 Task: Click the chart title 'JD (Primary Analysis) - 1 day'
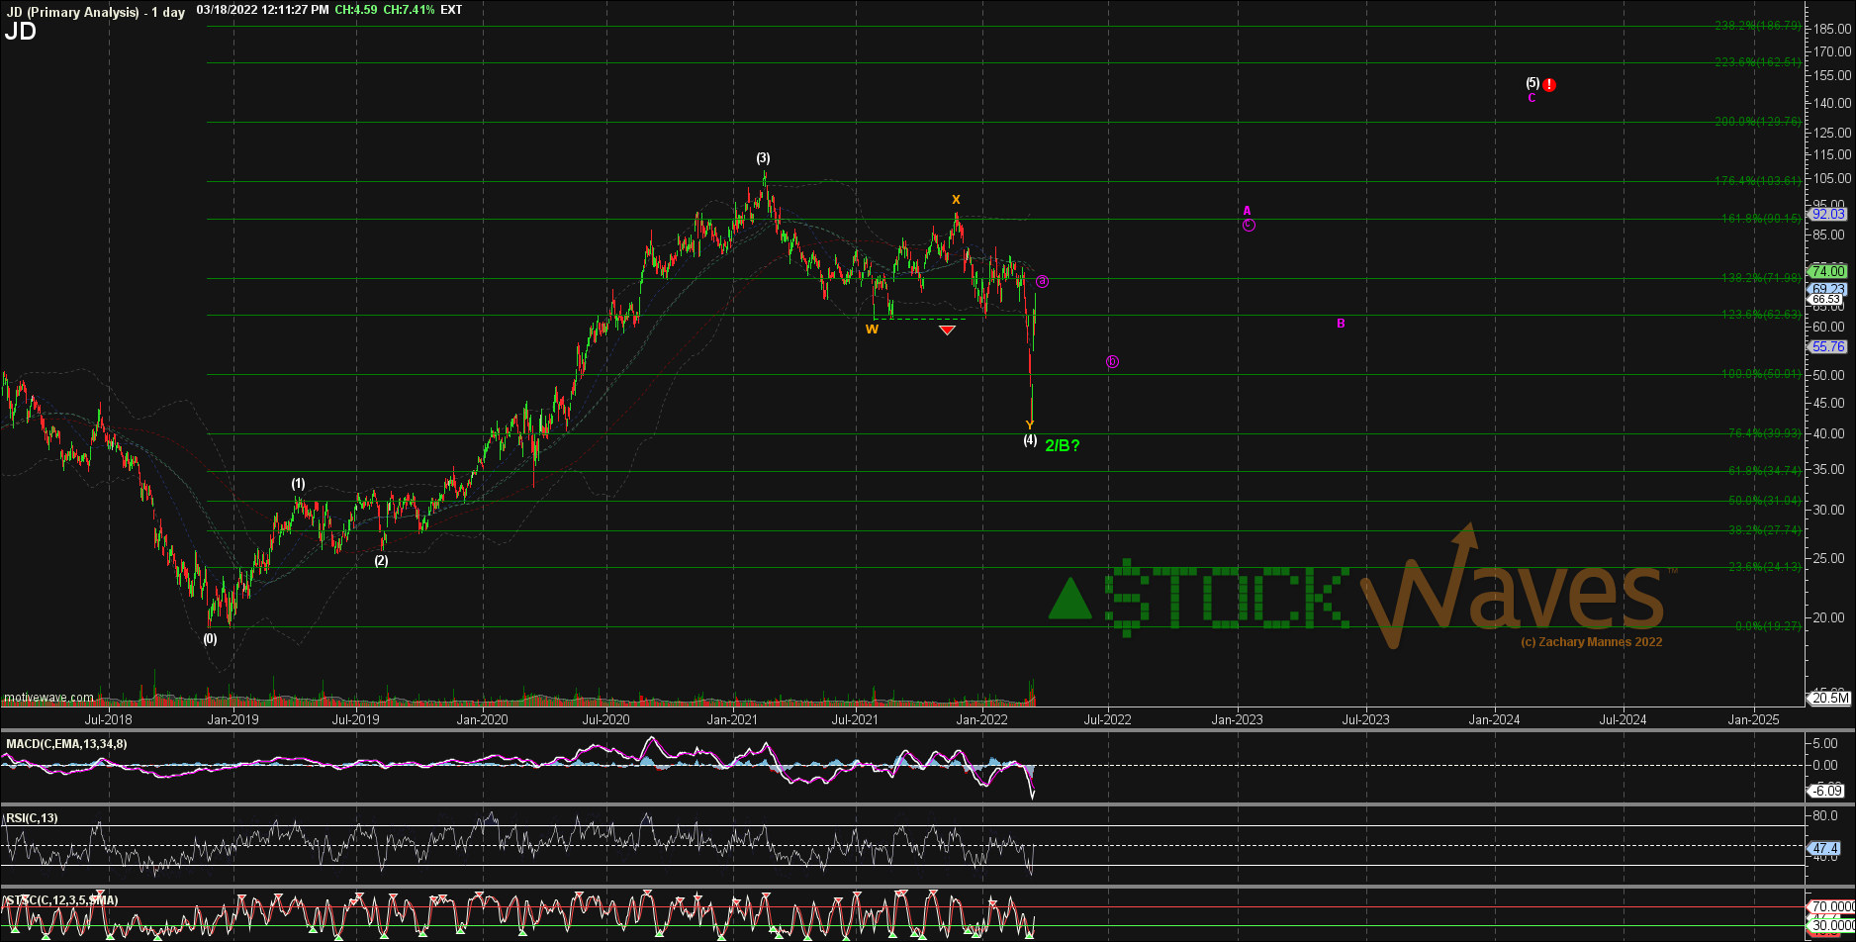pos(96,12)
